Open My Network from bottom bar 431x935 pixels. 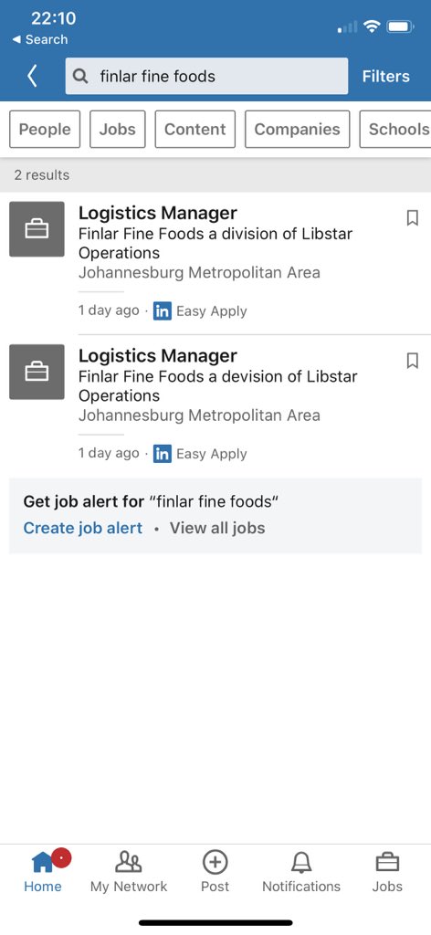tap(129, 862)
